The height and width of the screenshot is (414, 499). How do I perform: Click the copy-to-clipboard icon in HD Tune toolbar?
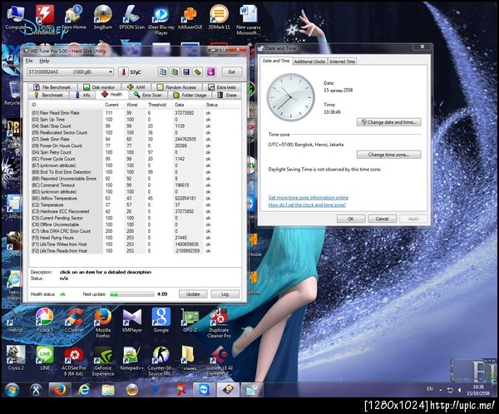pyautogui.click(x=163, y=72)
